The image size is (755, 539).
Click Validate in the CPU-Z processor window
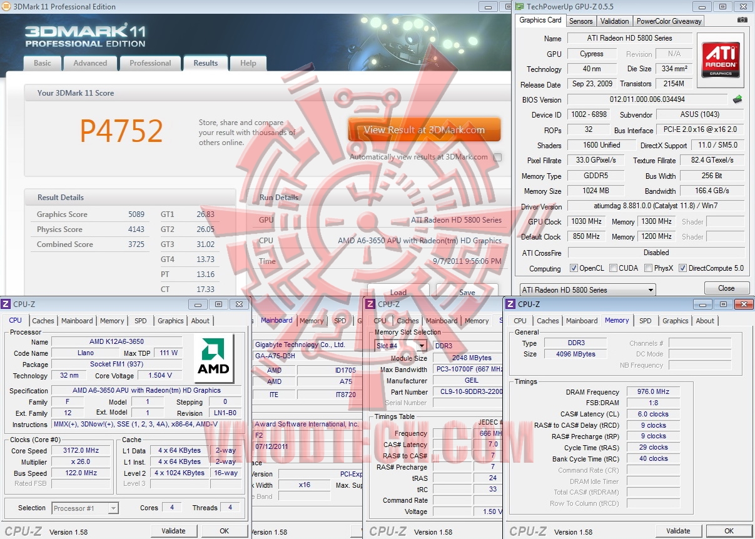click(173, 531)
